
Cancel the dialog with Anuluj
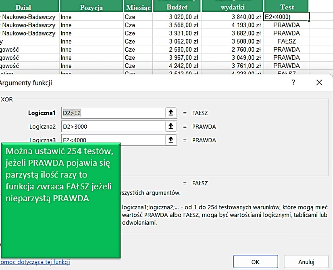(x=306, y=262)
